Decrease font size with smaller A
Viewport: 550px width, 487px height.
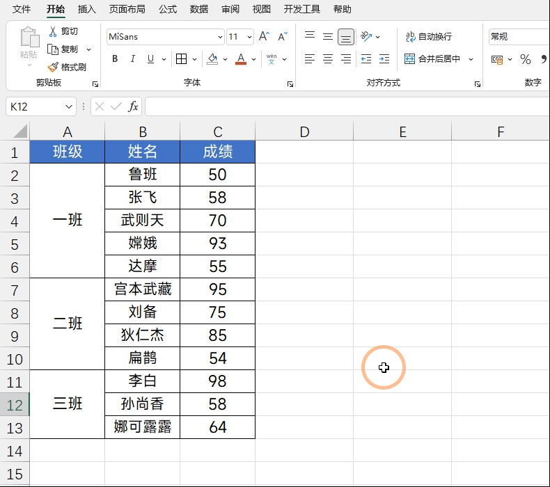click(283, 36)
